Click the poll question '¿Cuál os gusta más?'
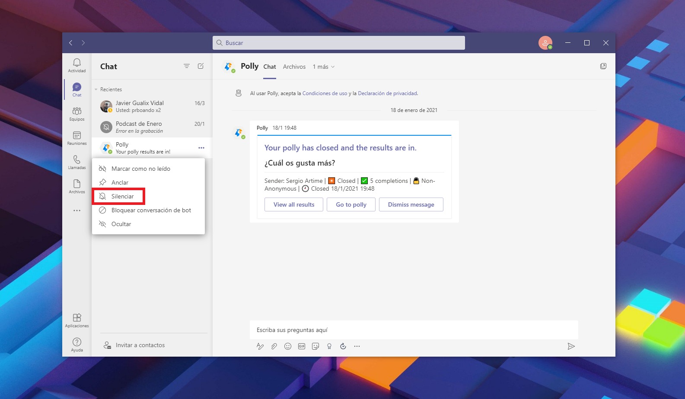 coord(299,163)
